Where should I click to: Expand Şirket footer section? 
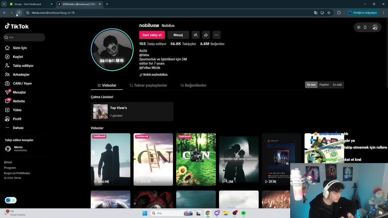click(8, 162)
